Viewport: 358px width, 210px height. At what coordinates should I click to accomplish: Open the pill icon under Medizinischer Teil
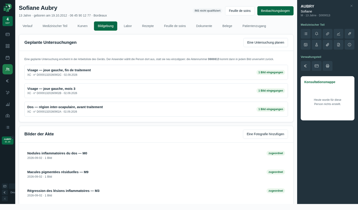pos(328,34)
